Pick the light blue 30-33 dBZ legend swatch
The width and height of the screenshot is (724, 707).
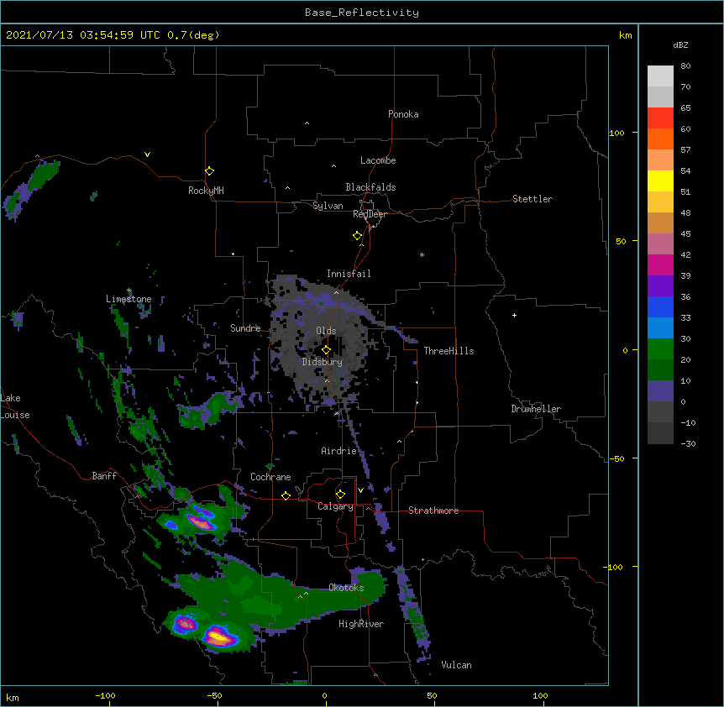tap(660, 327)
